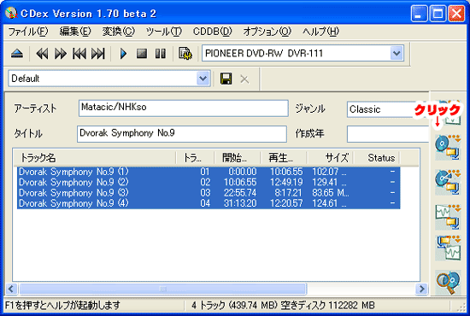Skip to previous track icon
Screen dimensions: 470x316
[79, 54]
